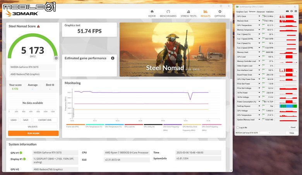Screen dimensions: 302x175
Task: Click the Close button in GPU-Z
Action: click(x=292, y=133)
